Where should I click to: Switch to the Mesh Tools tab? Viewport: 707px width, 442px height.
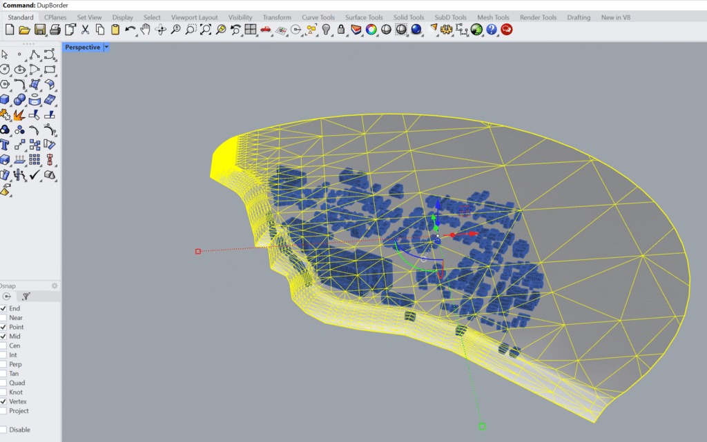(493, 17)
